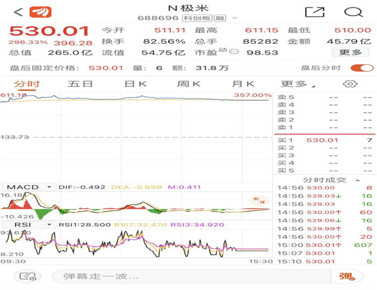377x290 pixels.
Task: Click the DIF:-0.492 MACD reading
Action: pos(82,187)
